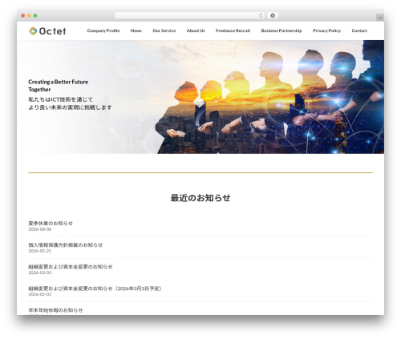401x339 pixels.
Task: Maximize the window using the green button
Action: coord(35,15)
